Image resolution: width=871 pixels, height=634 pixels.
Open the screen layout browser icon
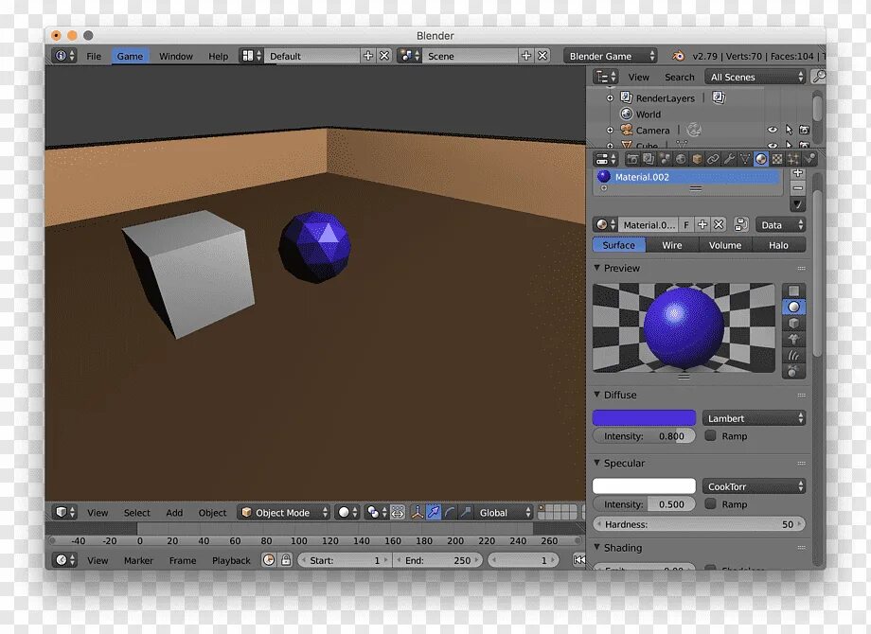pyautogui.click(x=251, y=56)
